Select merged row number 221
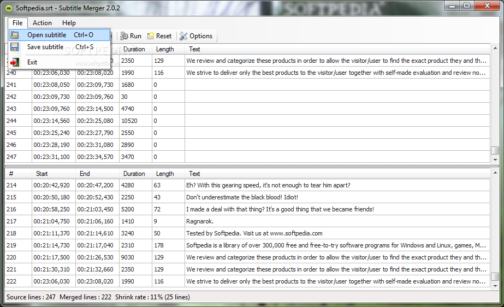This screenshot has width=504, height=307. [x=11, y=269]
